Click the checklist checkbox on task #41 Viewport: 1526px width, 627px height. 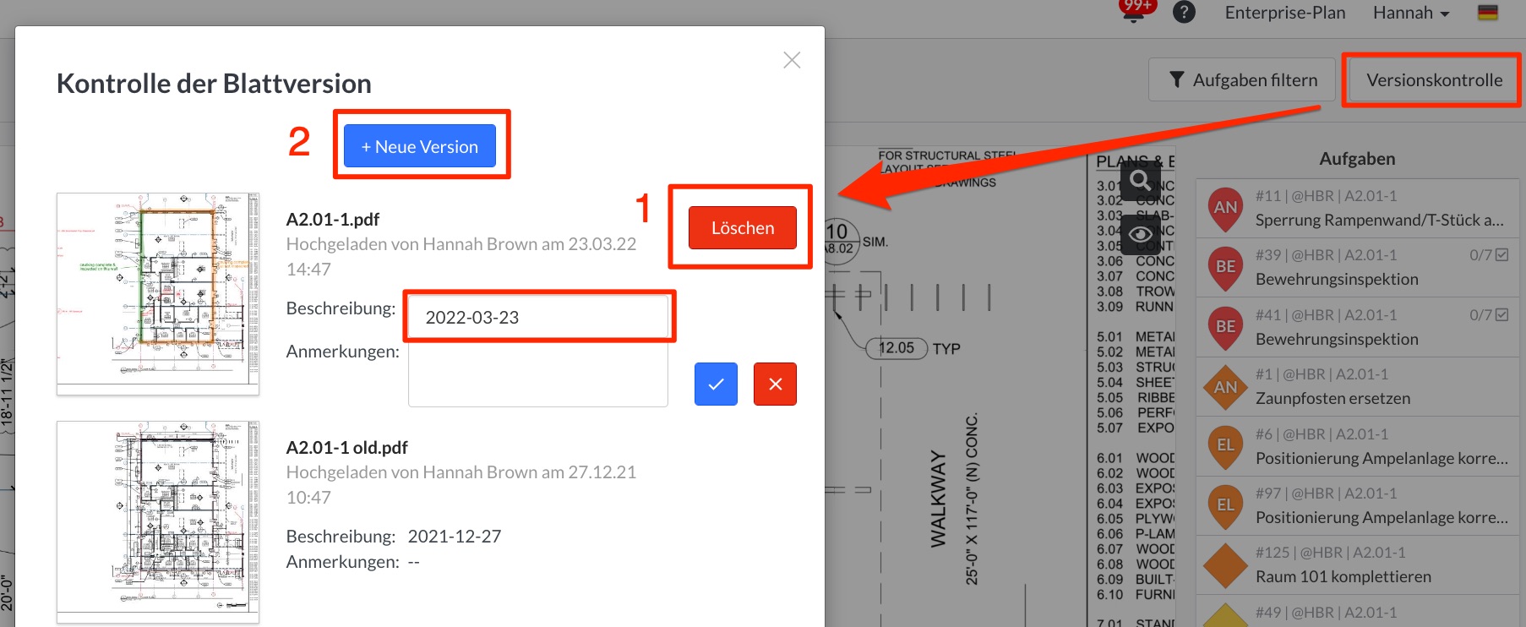(x=1501, y=315)
